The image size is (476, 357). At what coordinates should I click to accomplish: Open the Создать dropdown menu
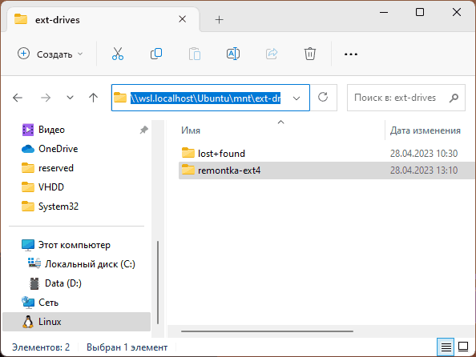(50, 54)
